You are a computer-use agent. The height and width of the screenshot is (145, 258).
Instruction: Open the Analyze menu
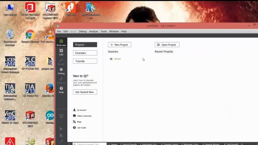[x=94, y=31]
